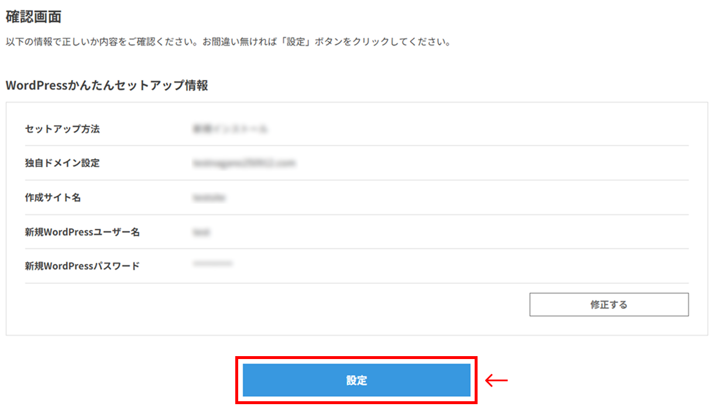Click the sentence beginning 以下の情報で正しいか
The width and height of the screenshot is (714, 410).
point(116,43)
